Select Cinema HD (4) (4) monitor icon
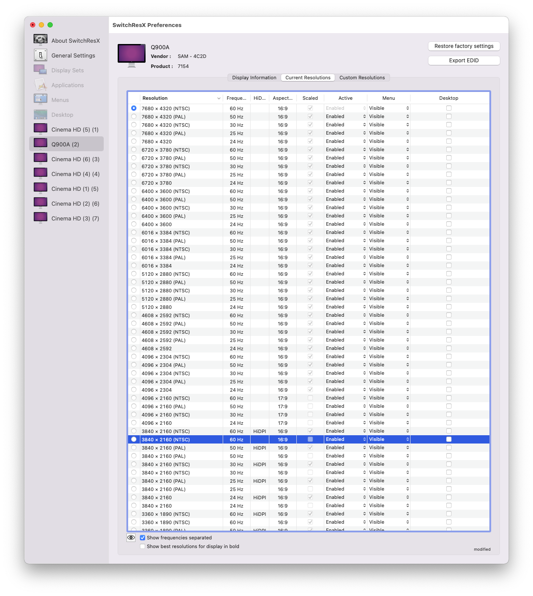 point(41,173)
